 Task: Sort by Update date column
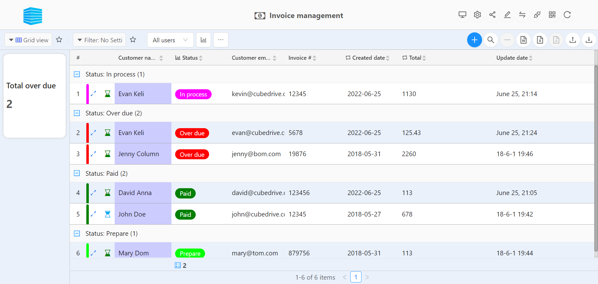pos(531,58)
